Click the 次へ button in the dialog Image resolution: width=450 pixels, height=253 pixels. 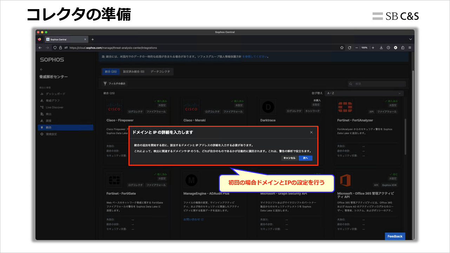(305, 158)
